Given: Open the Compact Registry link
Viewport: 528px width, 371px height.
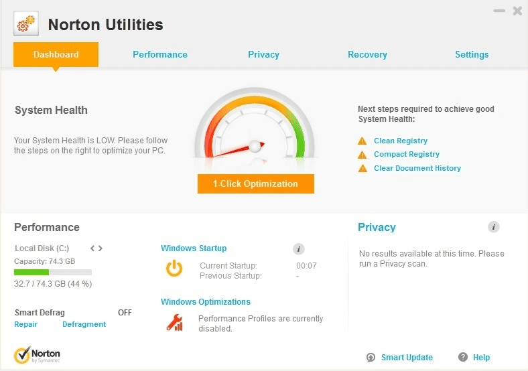Looking at the screenshot, I should pos(406,155).
